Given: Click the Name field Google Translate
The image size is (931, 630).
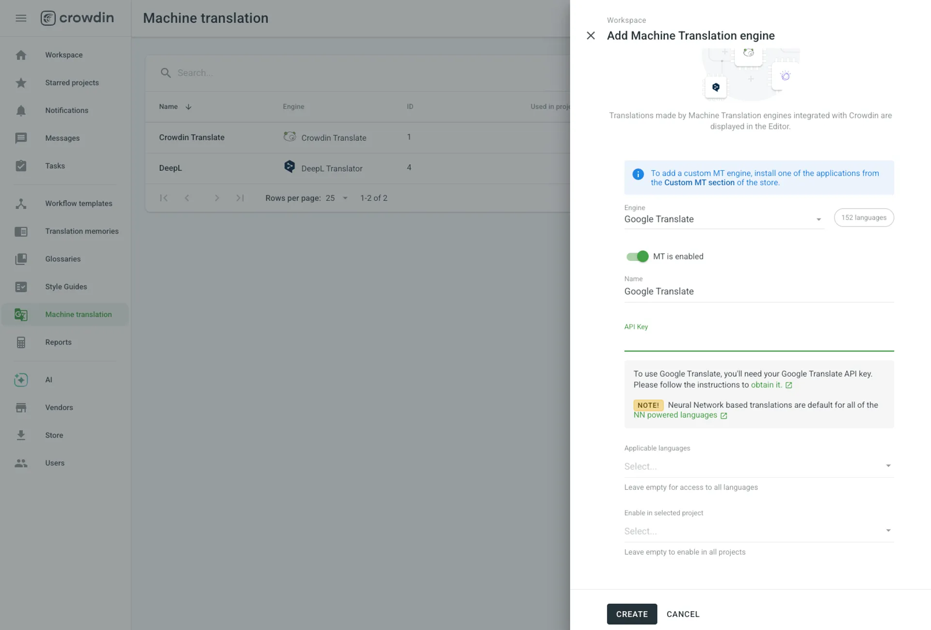Looking at the screenshot, I should pyautogui.click(x=759, y=291).
